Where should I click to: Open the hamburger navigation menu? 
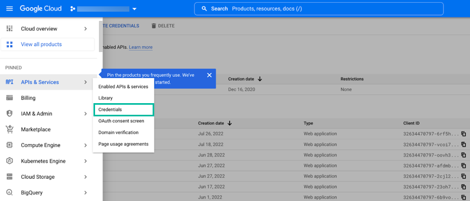click(x=10, y=8)
